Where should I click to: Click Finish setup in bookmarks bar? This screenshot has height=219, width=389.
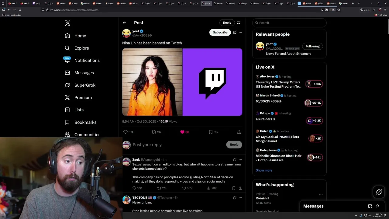381,15
